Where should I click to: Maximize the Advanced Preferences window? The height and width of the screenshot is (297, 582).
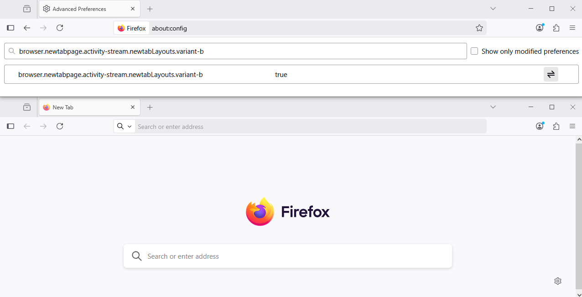(x=552, y=9)
